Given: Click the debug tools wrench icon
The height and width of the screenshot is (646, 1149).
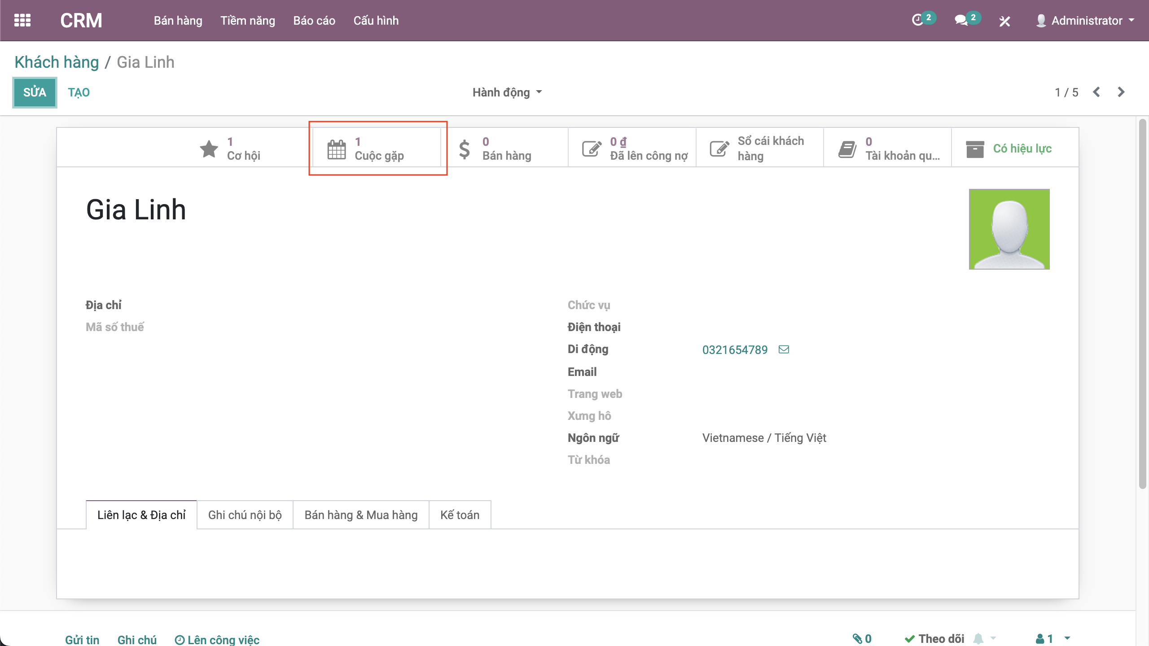Looking at the screenshot, I should [1004, 21].
